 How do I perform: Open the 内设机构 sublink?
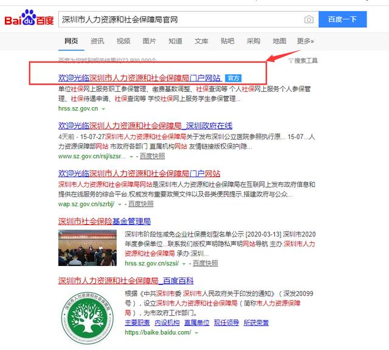(167, 323)
